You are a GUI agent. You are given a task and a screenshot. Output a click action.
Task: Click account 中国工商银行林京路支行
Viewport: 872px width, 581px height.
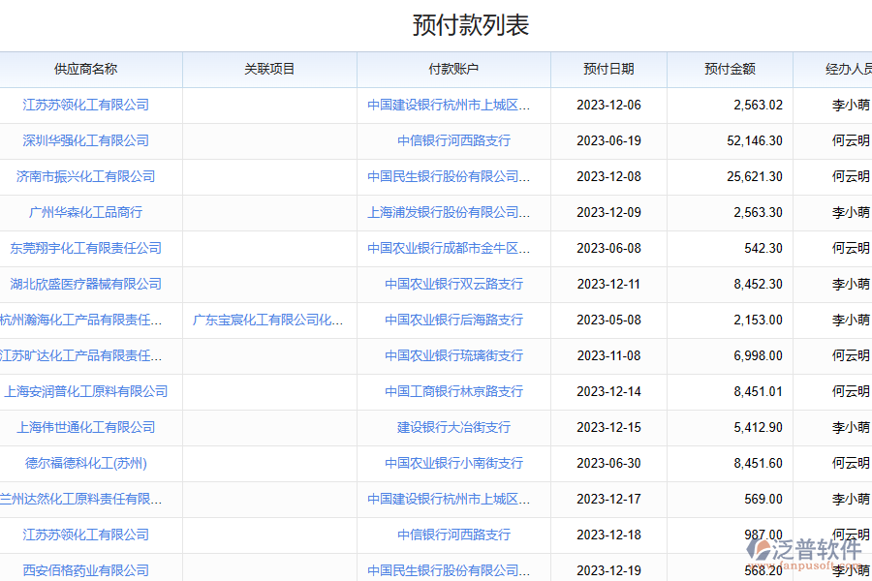point(453,391)
